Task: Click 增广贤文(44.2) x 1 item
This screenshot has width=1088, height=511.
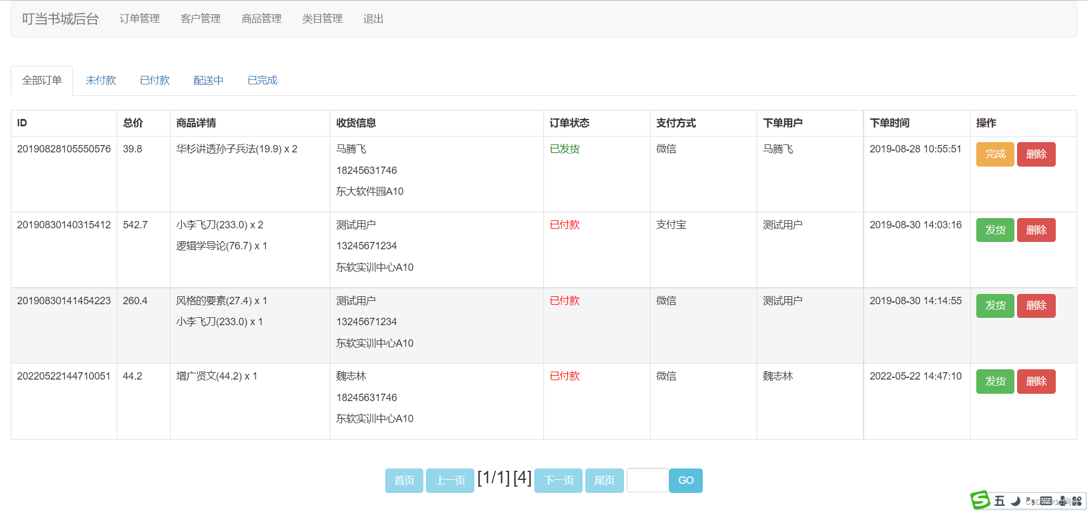Action: (216, 376)
